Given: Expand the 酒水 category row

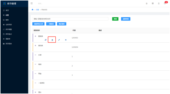Looking at the screenshot, I should point(35,92).
